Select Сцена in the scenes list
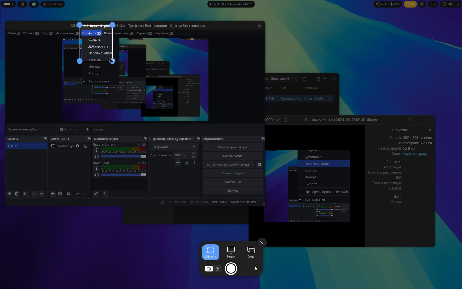The width and height of the screenshot is (462, 289). [x=26, y=146]
